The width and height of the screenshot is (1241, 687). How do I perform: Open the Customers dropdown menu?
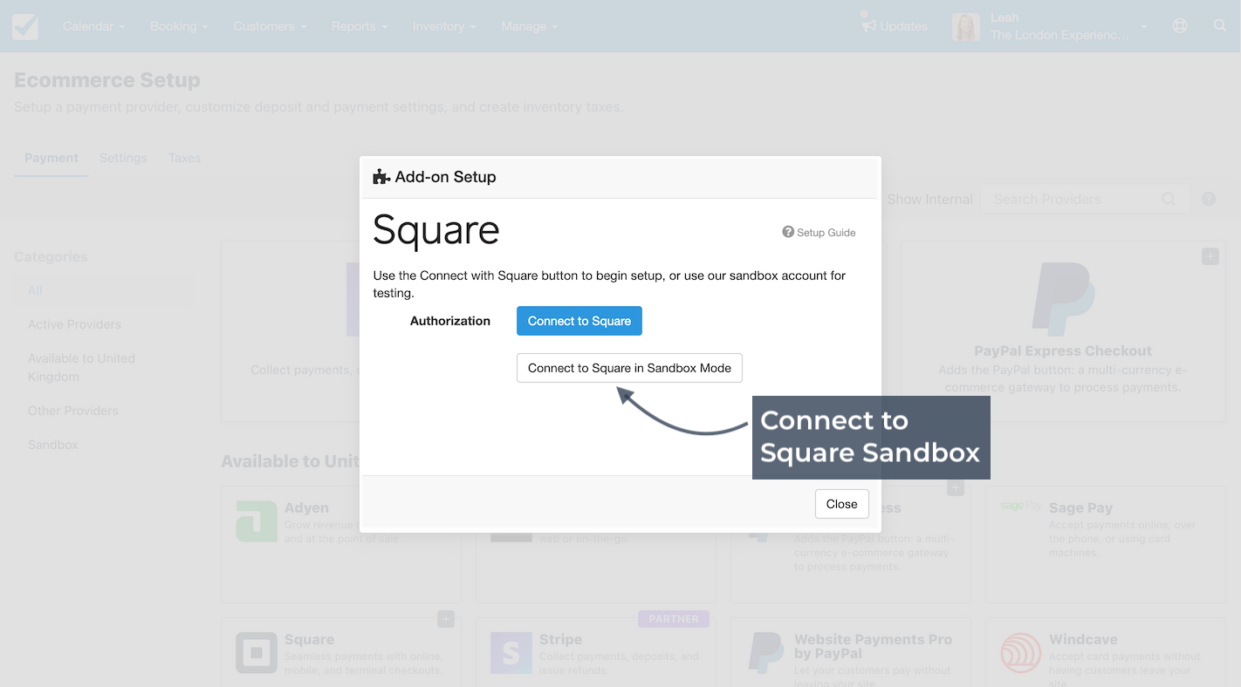(x=270, y=26)
